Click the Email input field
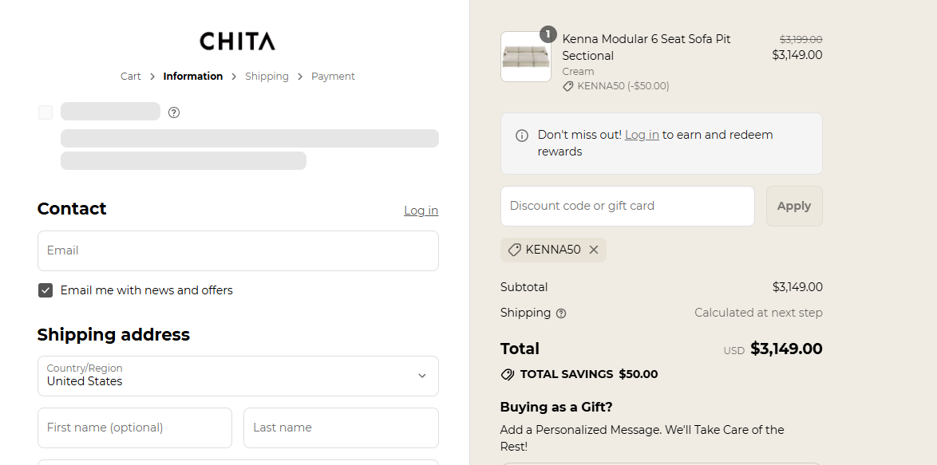 coord(238,250)
